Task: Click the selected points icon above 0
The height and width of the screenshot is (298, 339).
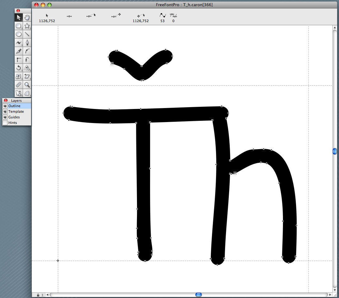Action: pos(173,15)
